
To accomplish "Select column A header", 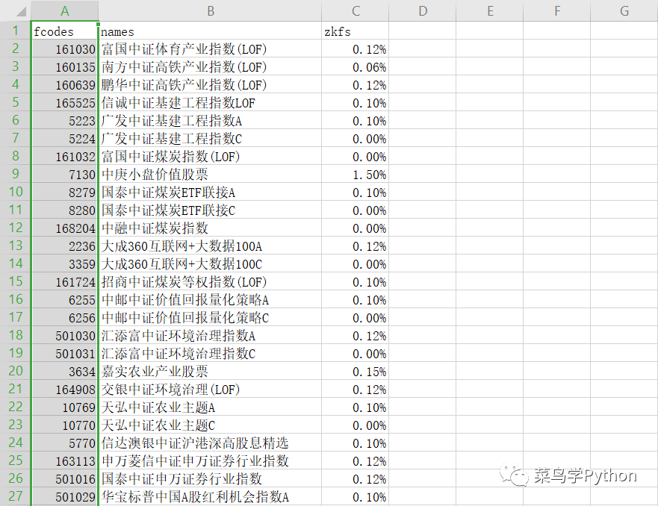I will pyautogui.click(x=65, y=11).
